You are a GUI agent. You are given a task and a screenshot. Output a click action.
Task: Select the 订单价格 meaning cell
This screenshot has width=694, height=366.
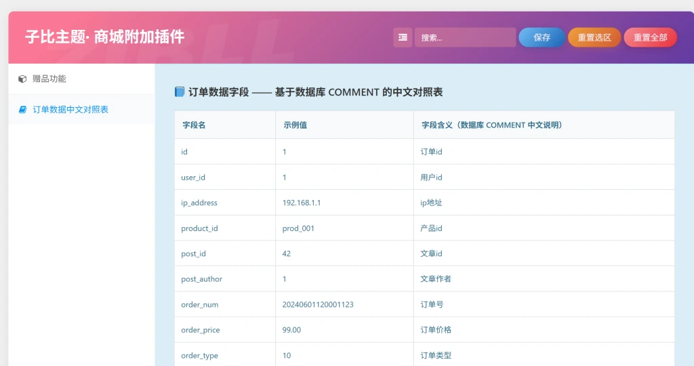coord(436,330)
